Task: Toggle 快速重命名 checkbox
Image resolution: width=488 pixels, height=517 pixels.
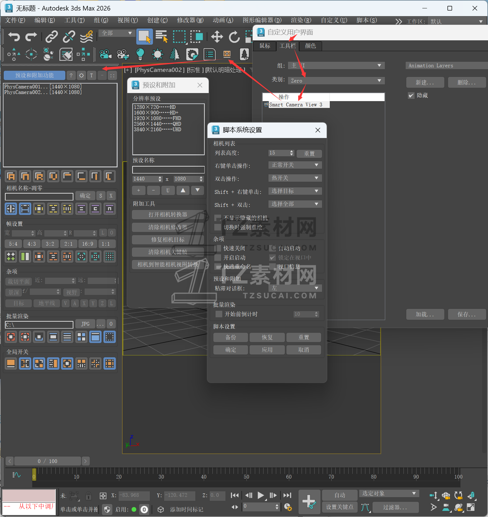Action: [218, 267]
